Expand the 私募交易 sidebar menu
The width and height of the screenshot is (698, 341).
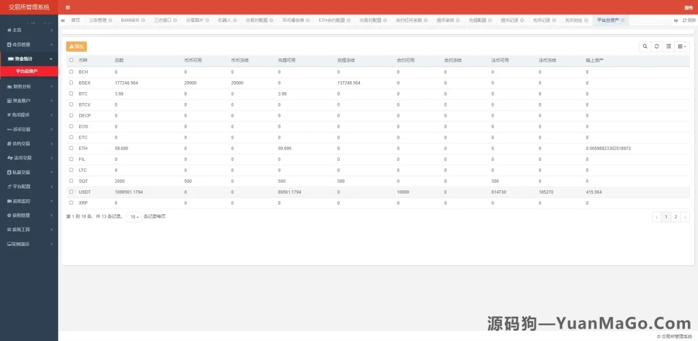[29, 173]
